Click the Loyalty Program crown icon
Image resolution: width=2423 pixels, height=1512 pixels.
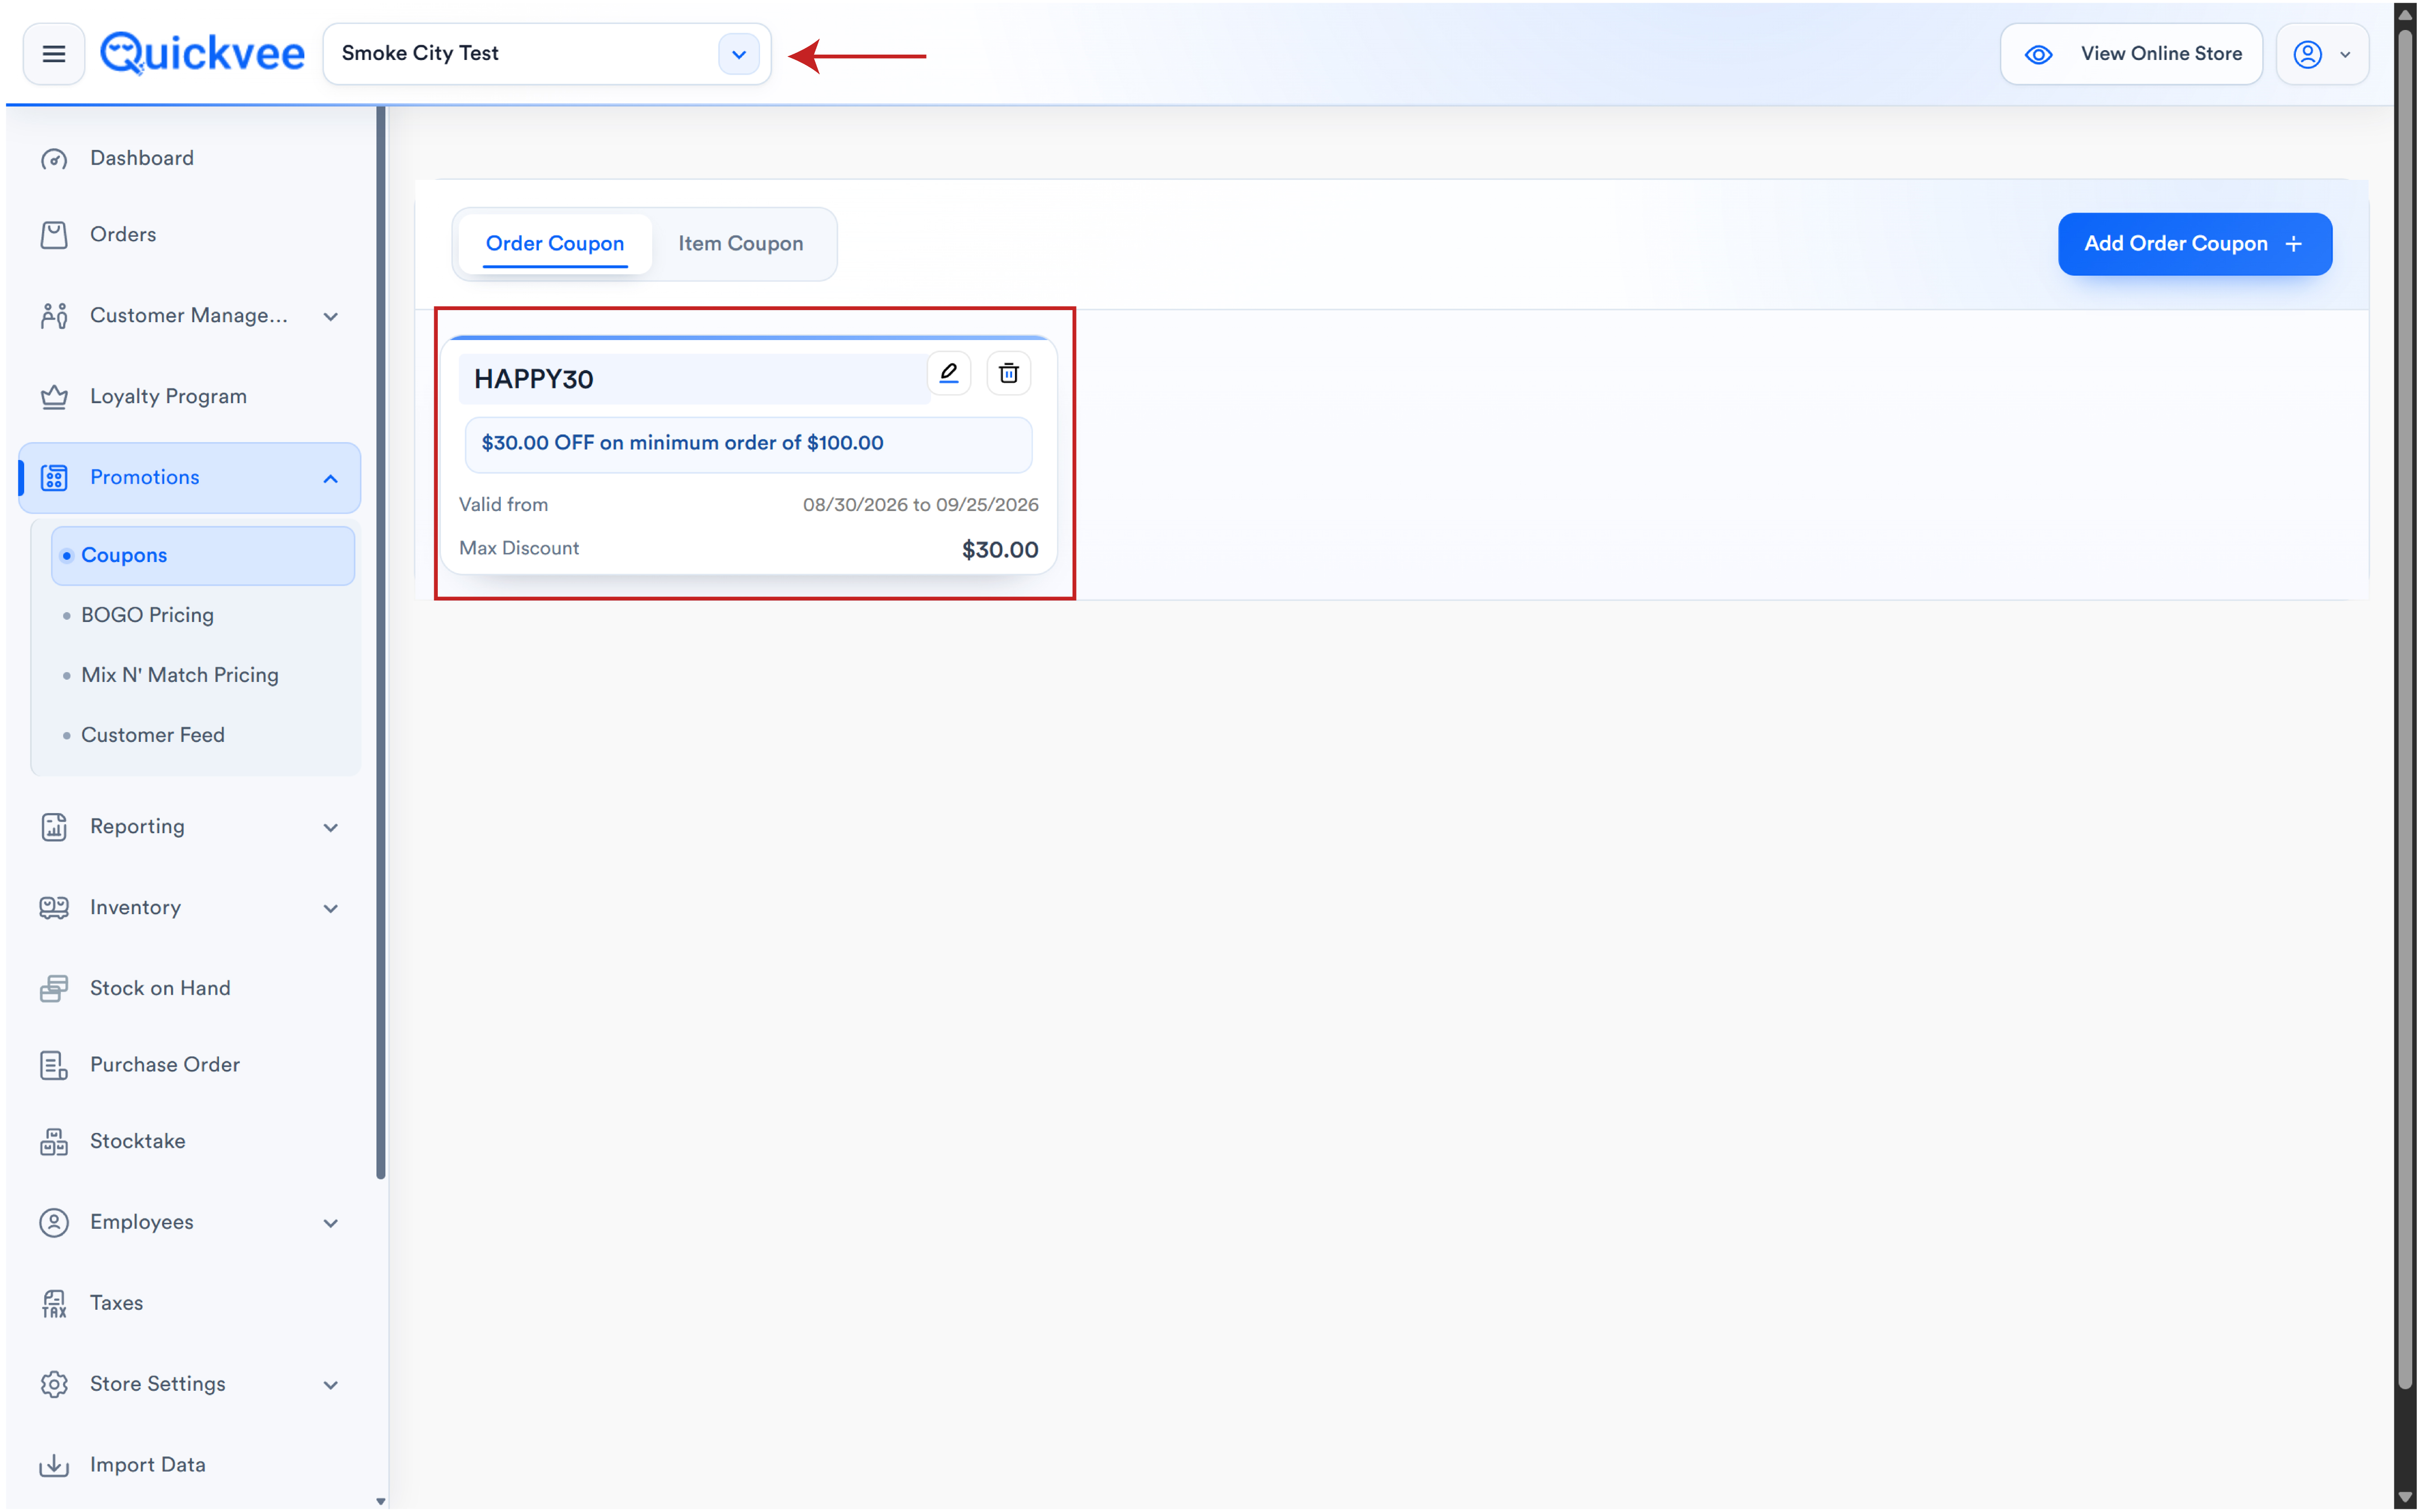(x=54, y=397)
